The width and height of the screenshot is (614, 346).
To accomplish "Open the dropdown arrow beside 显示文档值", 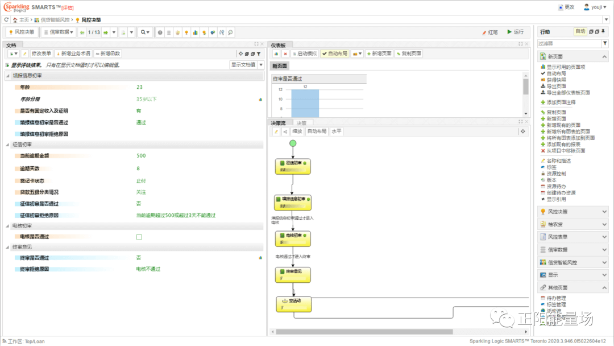I will 261,65.
